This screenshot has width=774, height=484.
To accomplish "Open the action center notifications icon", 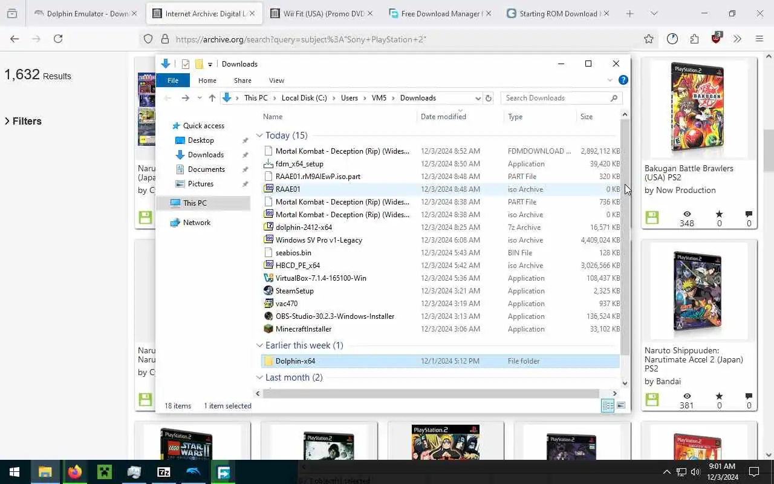I will [x=754, y=472].
